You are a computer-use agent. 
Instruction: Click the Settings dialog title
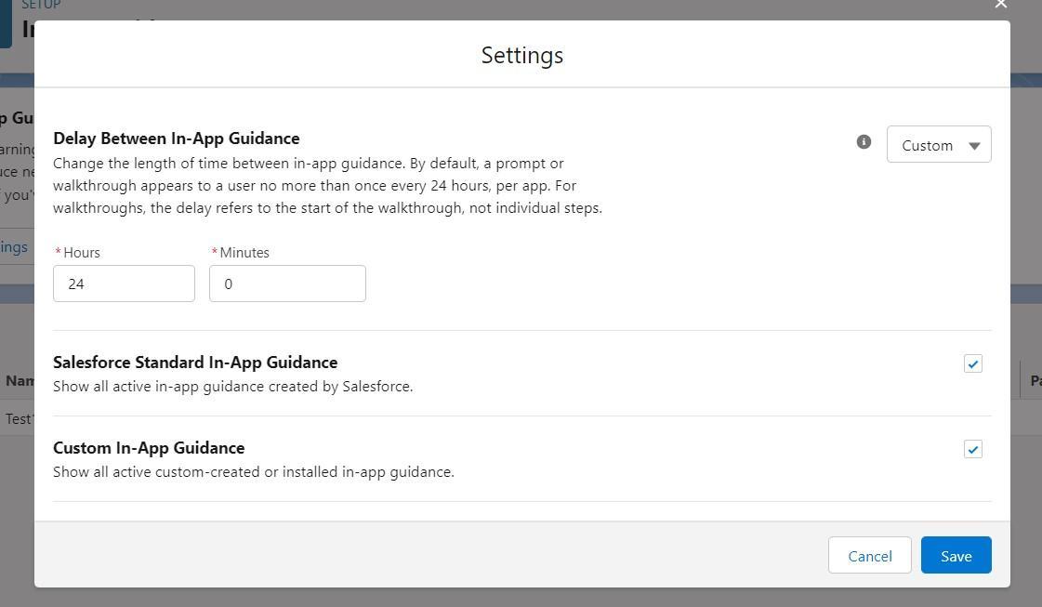point(521,56)
